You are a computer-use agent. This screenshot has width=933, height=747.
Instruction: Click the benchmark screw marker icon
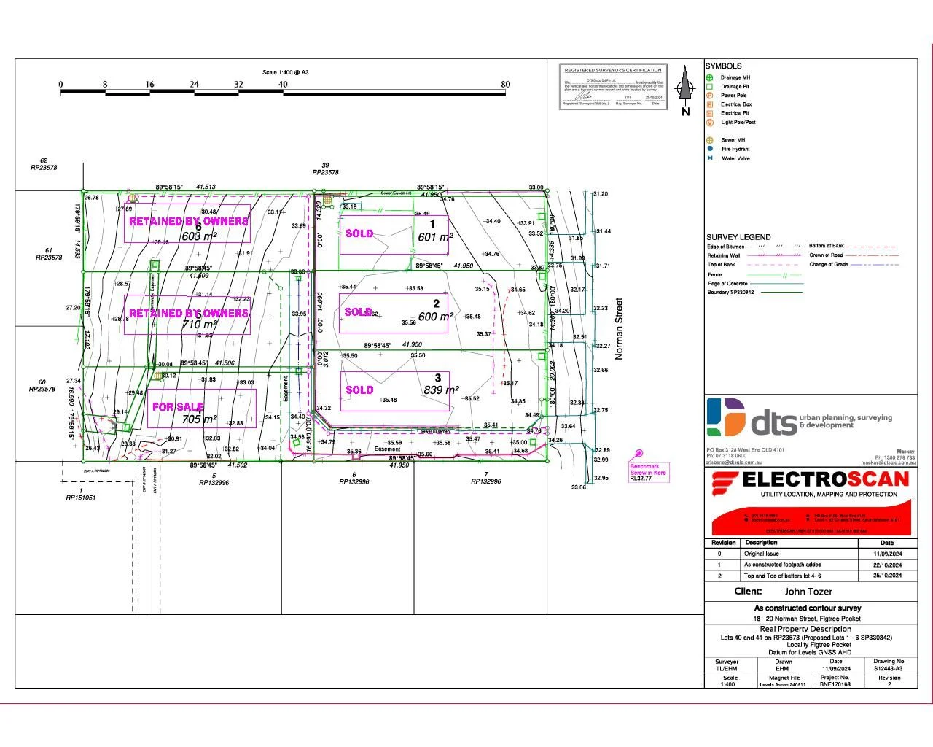tap(639, 454)
